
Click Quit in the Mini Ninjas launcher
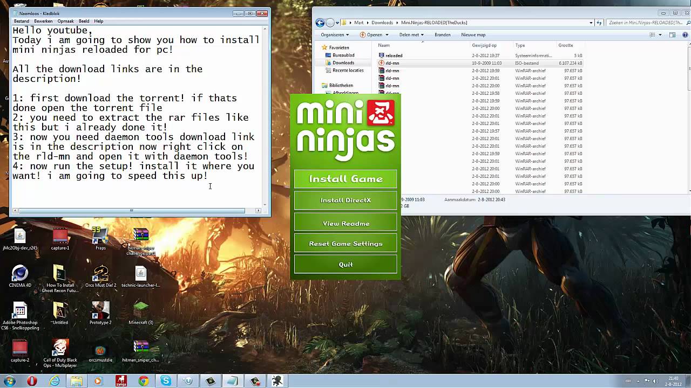coord(345,265)
